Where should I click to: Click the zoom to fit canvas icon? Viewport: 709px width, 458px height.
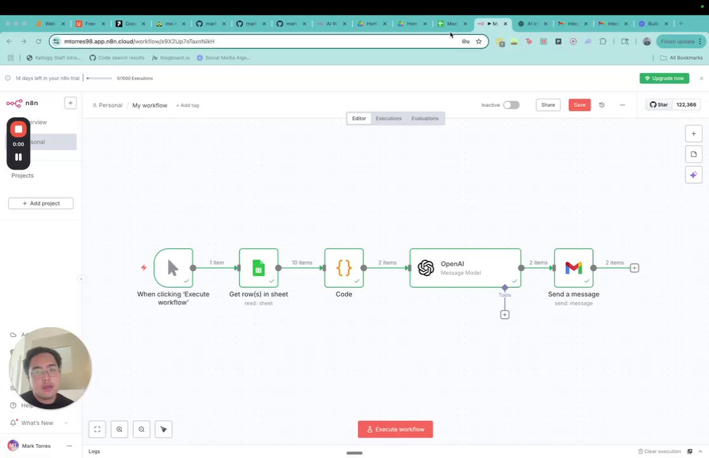(97, 429)
